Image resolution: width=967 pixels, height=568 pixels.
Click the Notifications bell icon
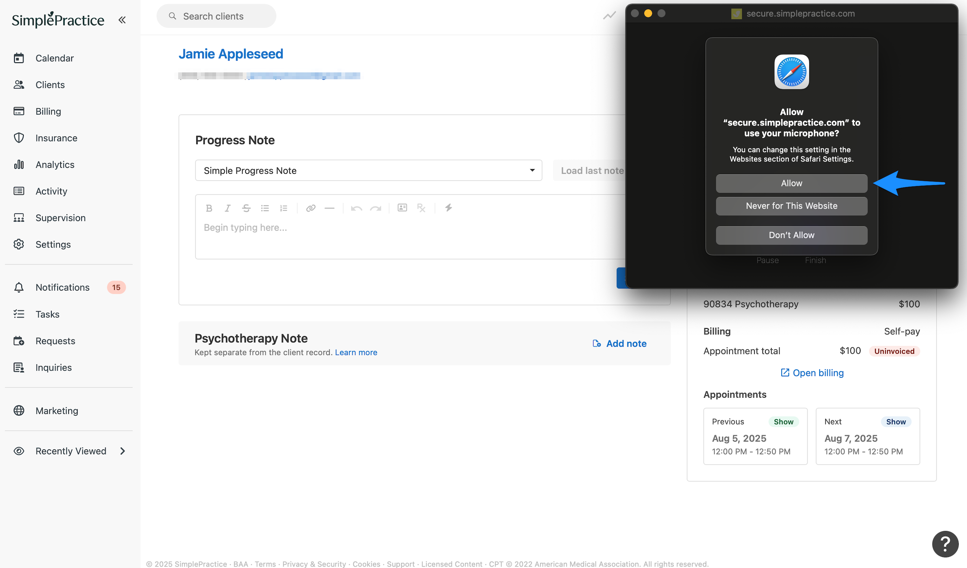pos(19,287)
